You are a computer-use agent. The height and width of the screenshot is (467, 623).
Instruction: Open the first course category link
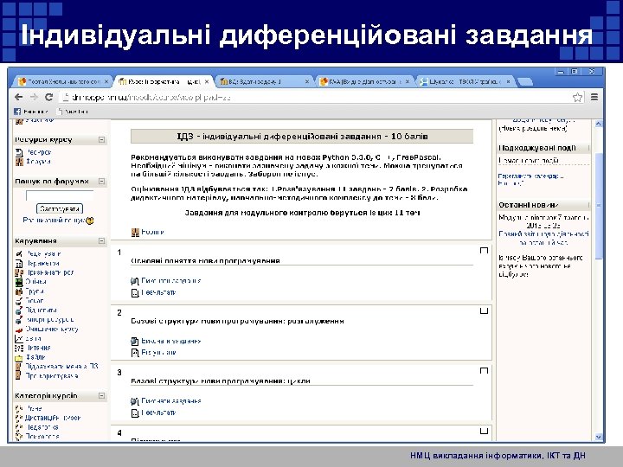pyautogui.click(x=34, y=408)
